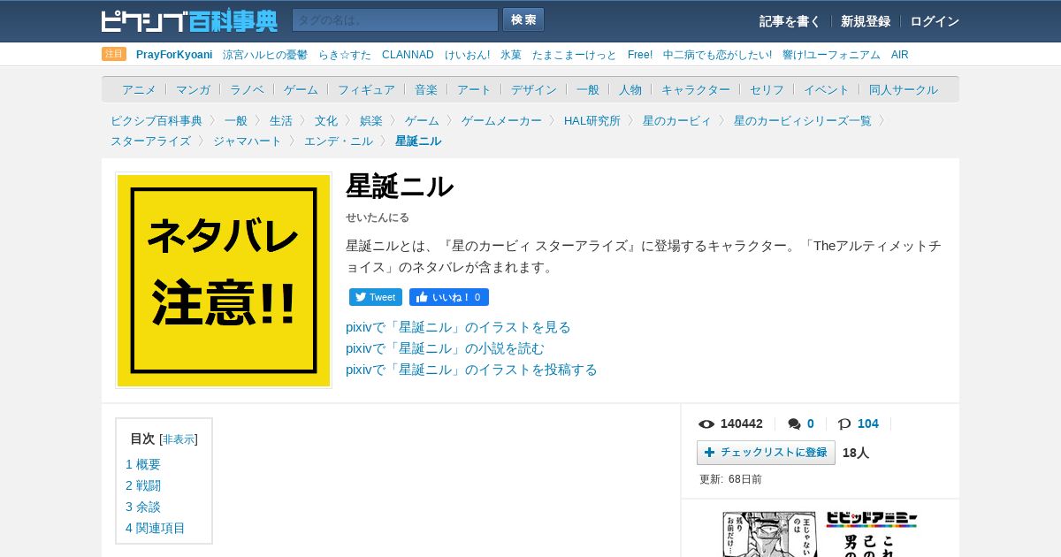Open the CLANNAD trending tag
Screen dimensions: 1061x557
[x=408, y=55]
